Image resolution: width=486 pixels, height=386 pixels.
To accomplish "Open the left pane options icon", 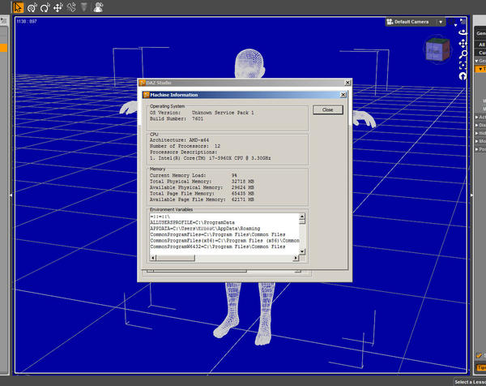I will pos(3,21).
